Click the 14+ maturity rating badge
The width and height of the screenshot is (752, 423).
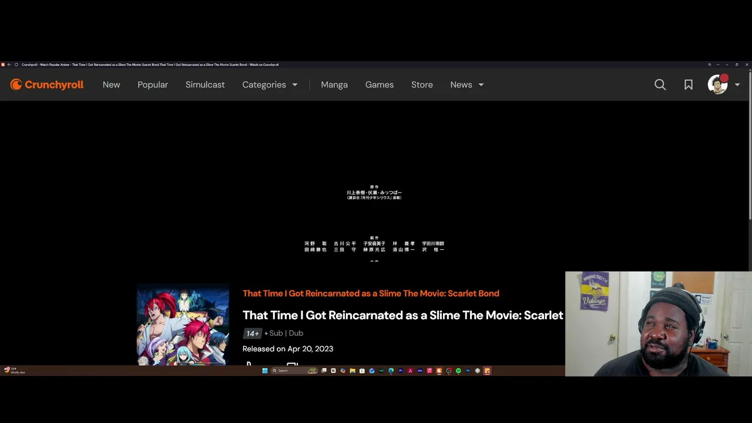252,333
